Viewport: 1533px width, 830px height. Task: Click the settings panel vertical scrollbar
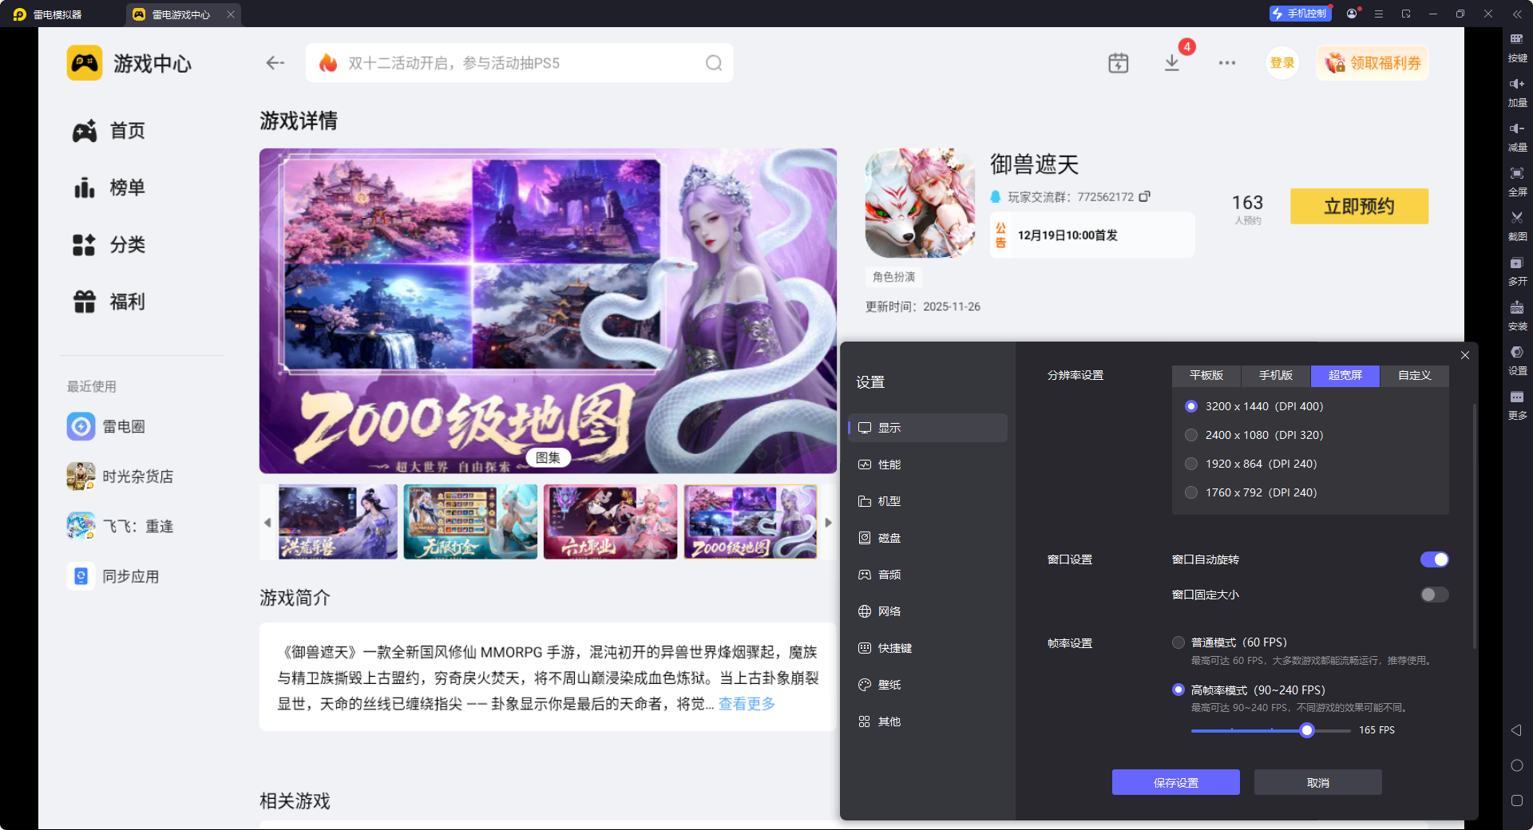point(1475,527)
